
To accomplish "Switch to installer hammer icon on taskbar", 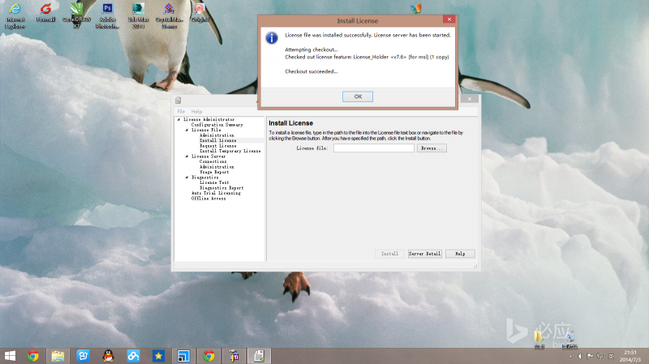I will click(x=234, y=356).
